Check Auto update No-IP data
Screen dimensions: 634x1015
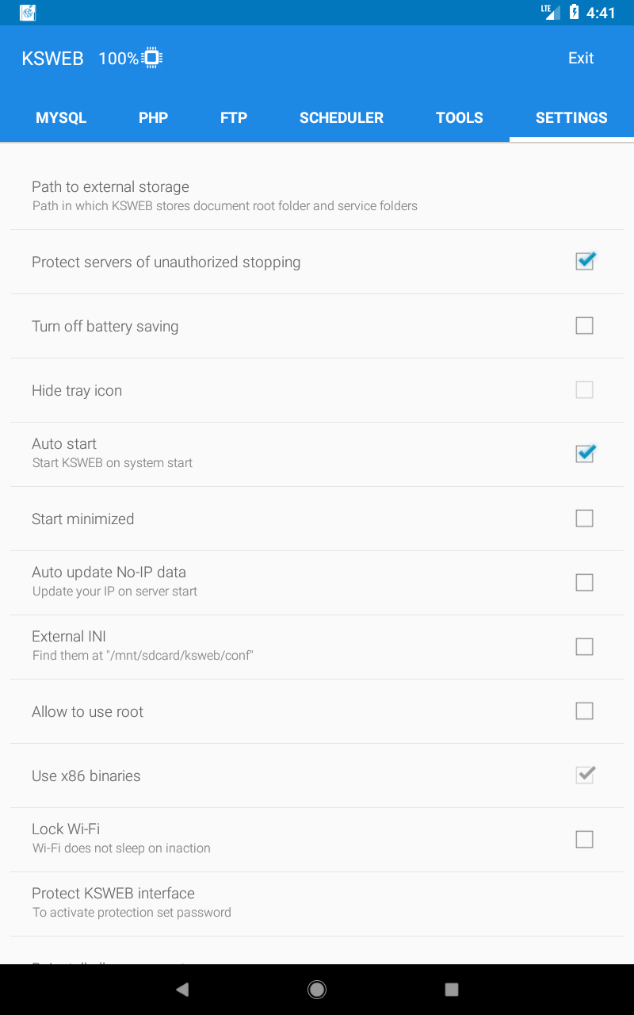[x=584, y=583]
